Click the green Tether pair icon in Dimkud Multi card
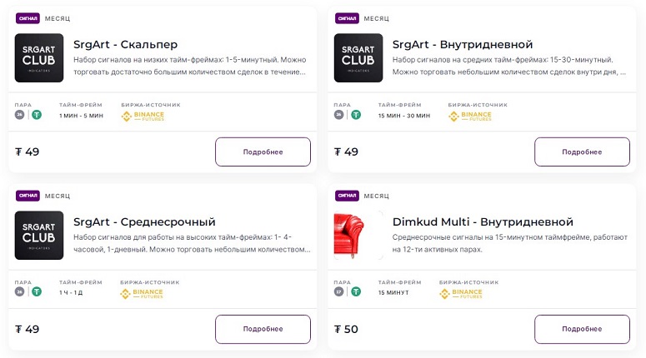Image resolution: width=646 pixels, height=358 pixels. [356, 292]
